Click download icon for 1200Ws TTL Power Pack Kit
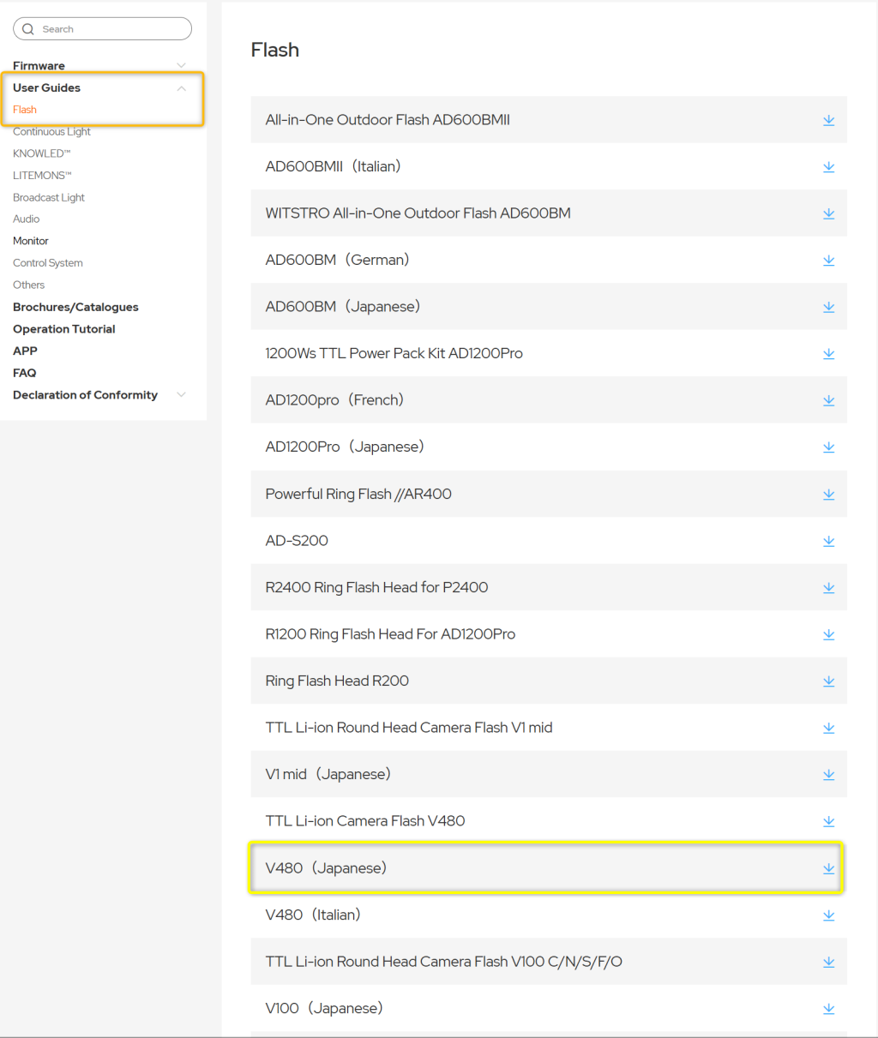878x1038 pixels. [828, 354]
